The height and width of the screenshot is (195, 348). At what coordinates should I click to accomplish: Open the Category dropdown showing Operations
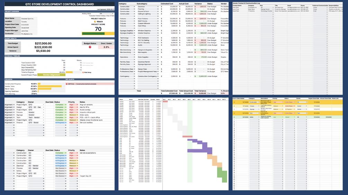click(127, 57)
